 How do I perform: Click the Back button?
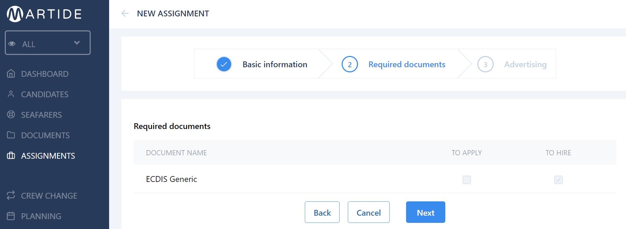(322, 212)
